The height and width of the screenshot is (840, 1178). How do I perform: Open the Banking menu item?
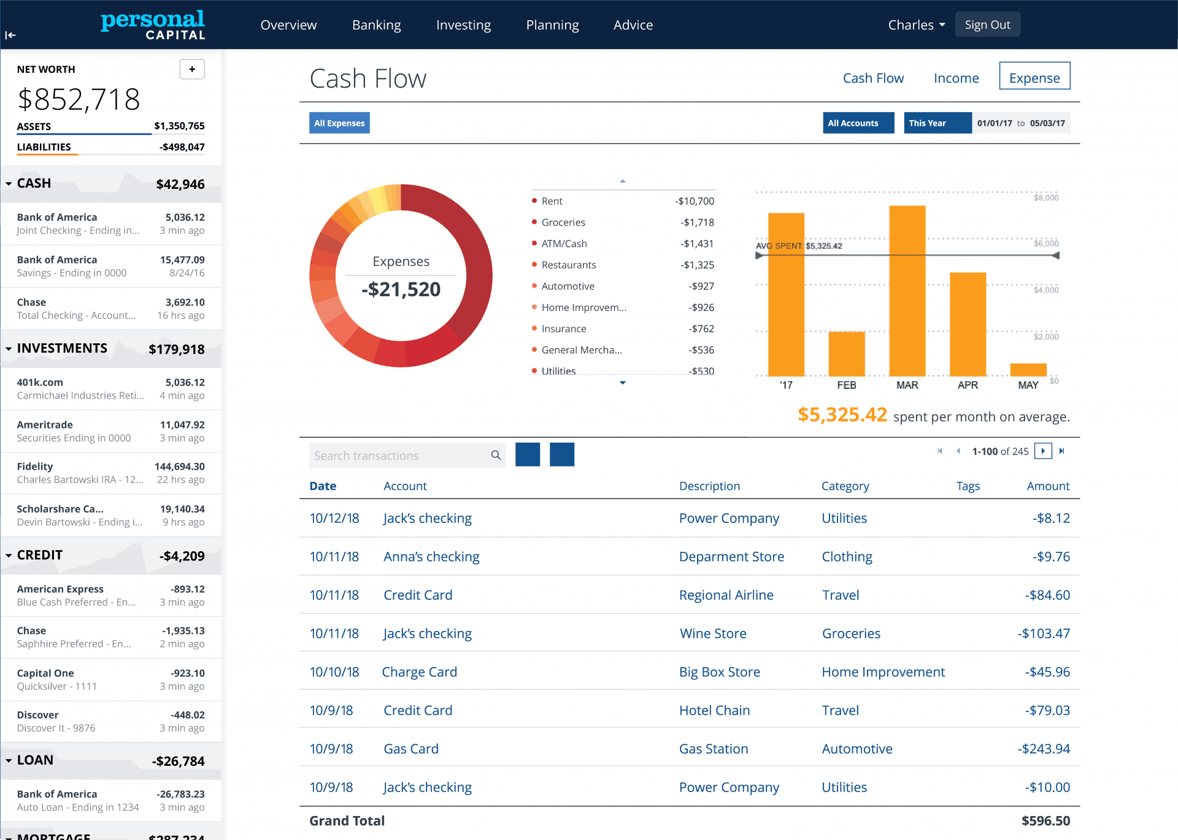377,24
